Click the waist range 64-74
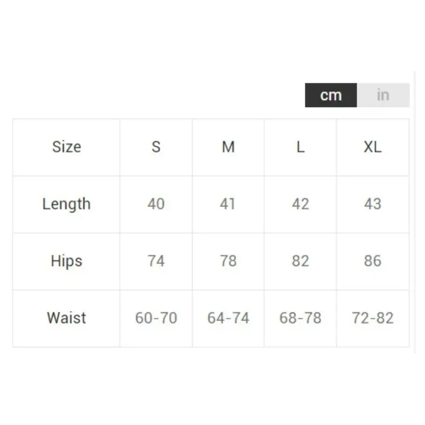This screenshot has width=425, height=425. point(228,318)
